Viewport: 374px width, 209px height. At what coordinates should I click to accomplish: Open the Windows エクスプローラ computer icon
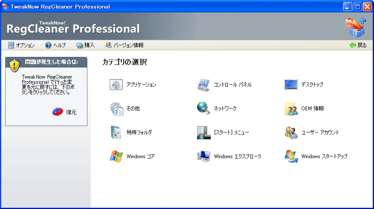point(203,156)
